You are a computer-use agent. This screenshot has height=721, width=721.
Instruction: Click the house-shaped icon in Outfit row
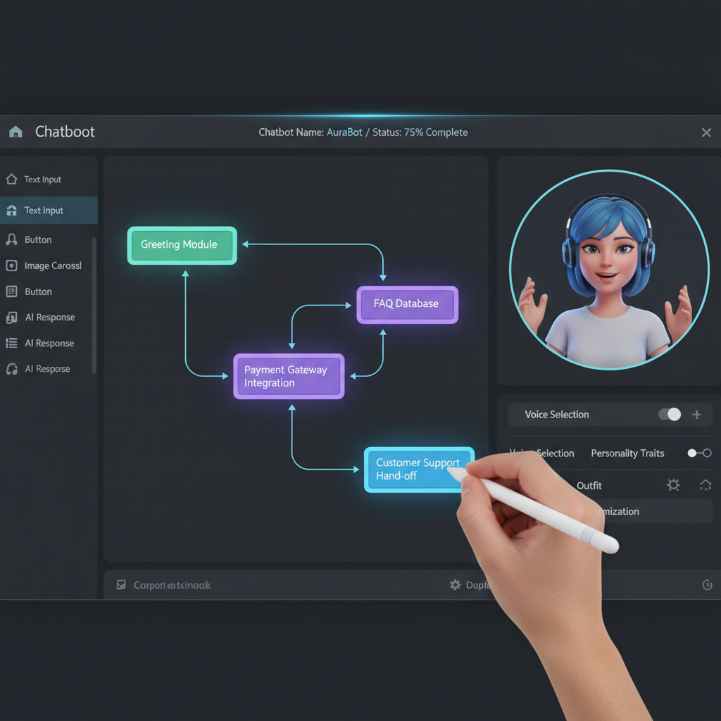[706, 485]
